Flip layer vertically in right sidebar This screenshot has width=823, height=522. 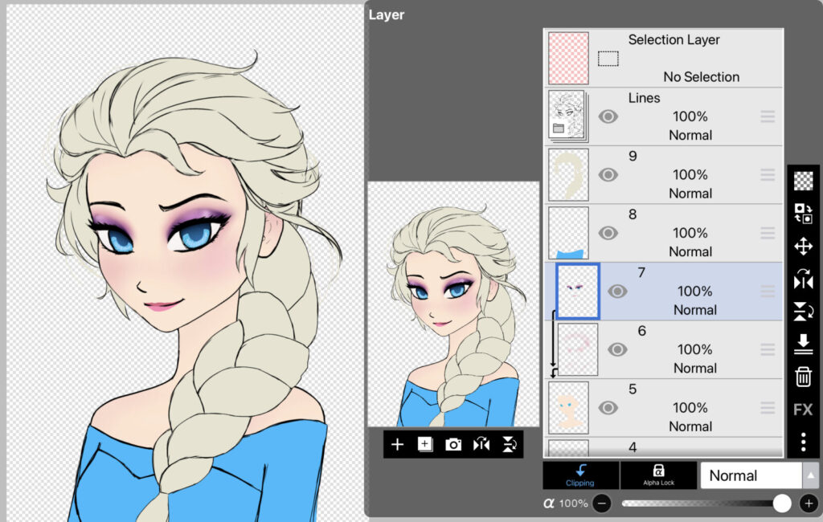click(803, 311)
